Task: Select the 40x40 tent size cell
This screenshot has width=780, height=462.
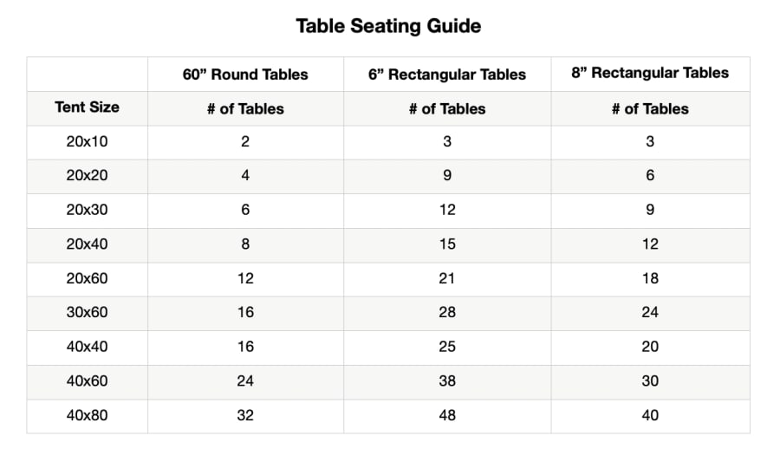Action: click(x=87, y=346)
